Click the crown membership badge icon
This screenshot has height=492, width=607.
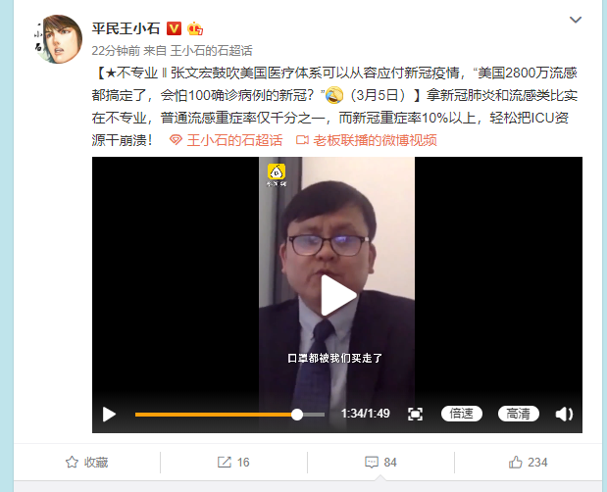[195, 28]
